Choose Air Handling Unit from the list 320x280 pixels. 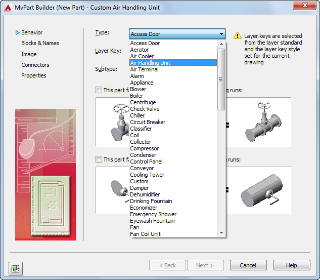point(173,63)
